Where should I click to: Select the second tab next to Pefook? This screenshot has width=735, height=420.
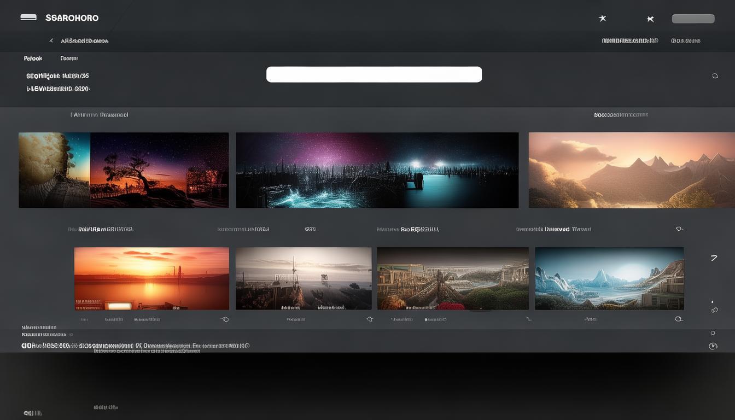pos(69,59)
